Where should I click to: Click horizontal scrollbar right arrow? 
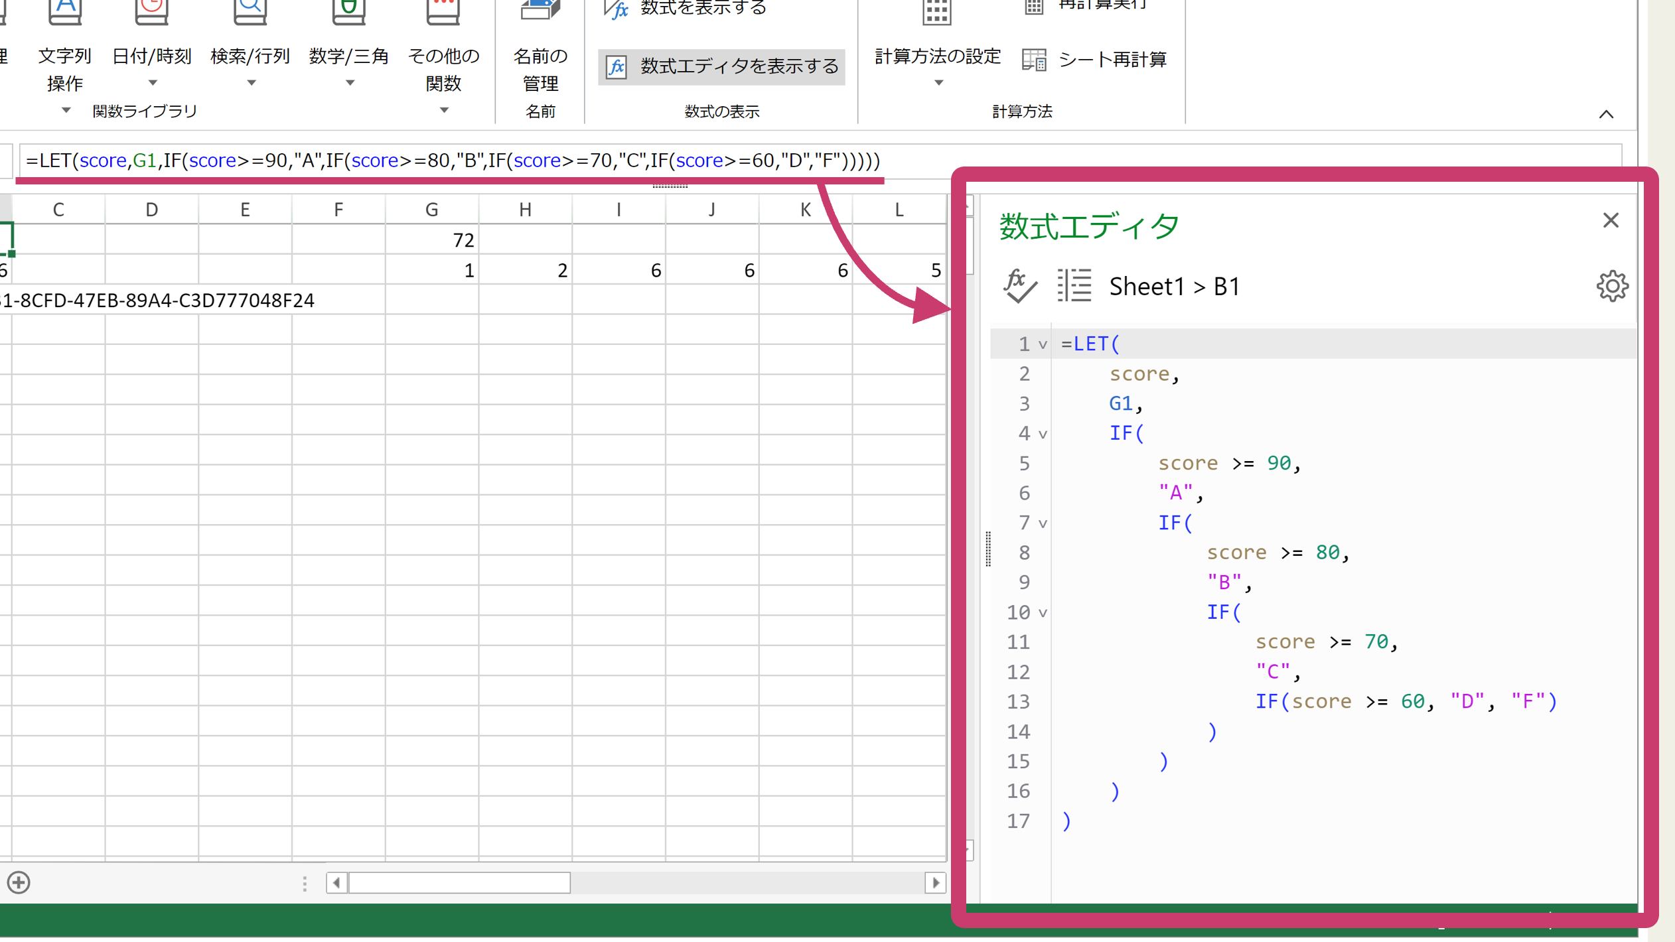[x=936, y=882]
